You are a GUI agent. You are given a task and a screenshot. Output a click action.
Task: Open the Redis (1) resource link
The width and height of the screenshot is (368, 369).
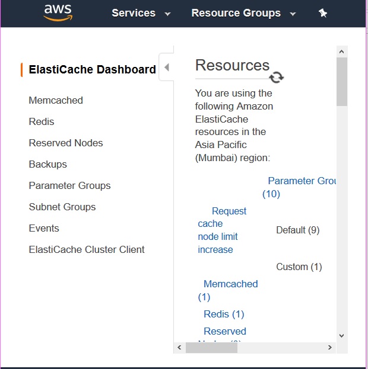tap(224, 314)
